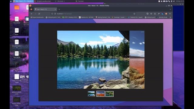Open the Coverage Guide bookmark
The image size is (194, 109).
tap(119, 17)
